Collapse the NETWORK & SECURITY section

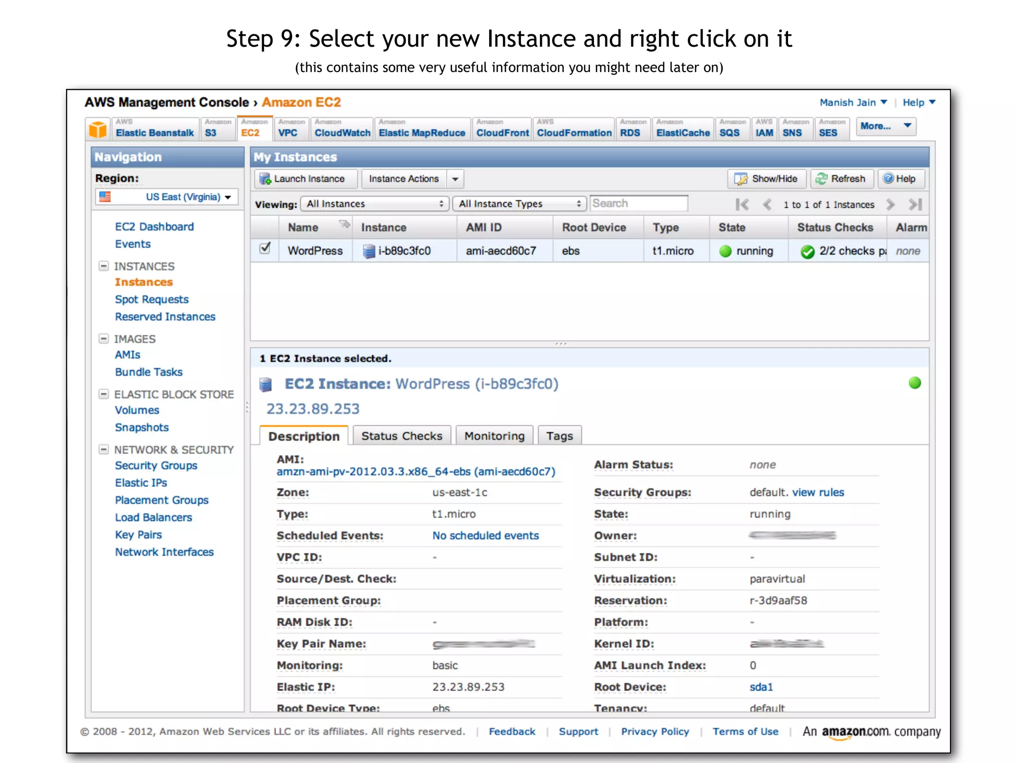(x=104, y=450)
